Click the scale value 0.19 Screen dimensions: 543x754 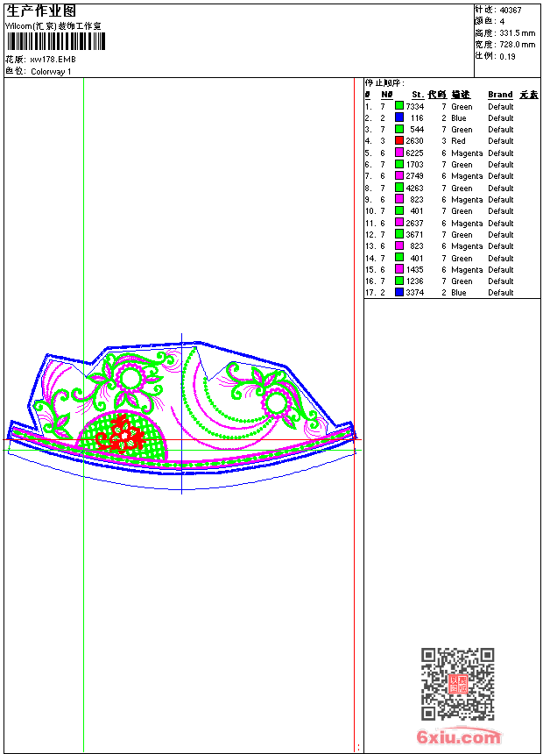click(x=507, y=57)
